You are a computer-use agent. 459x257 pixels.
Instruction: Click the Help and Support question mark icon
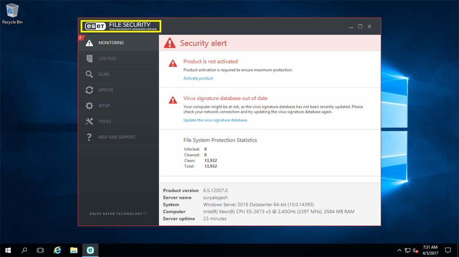point(89,137)
